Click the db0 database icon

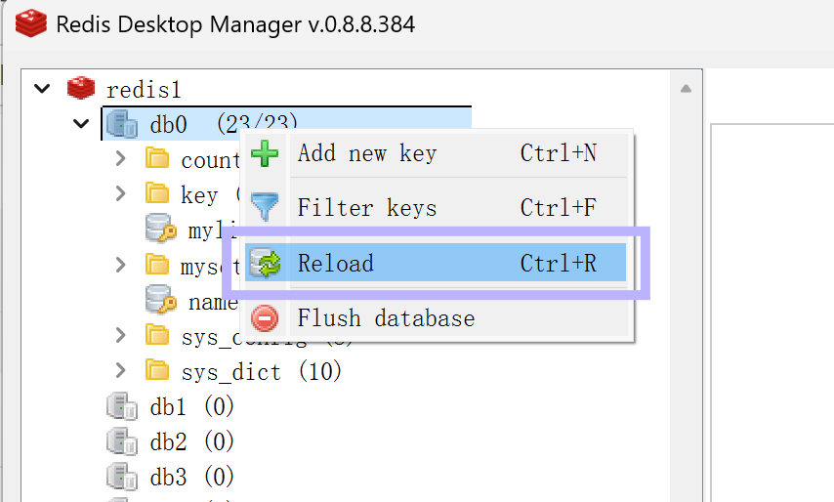click(122, 124)
